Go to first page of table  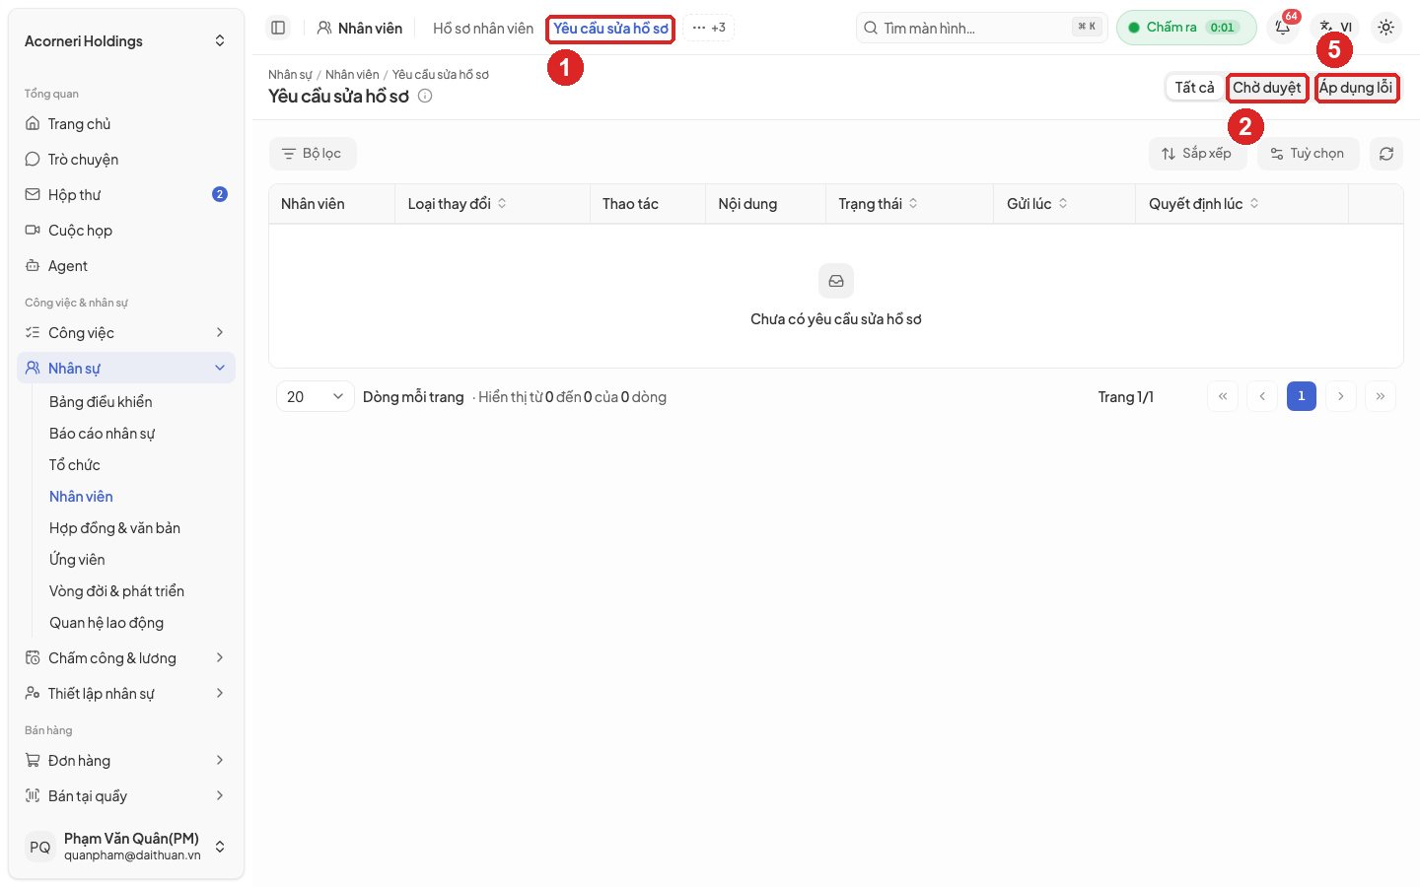coord(1223,396)
